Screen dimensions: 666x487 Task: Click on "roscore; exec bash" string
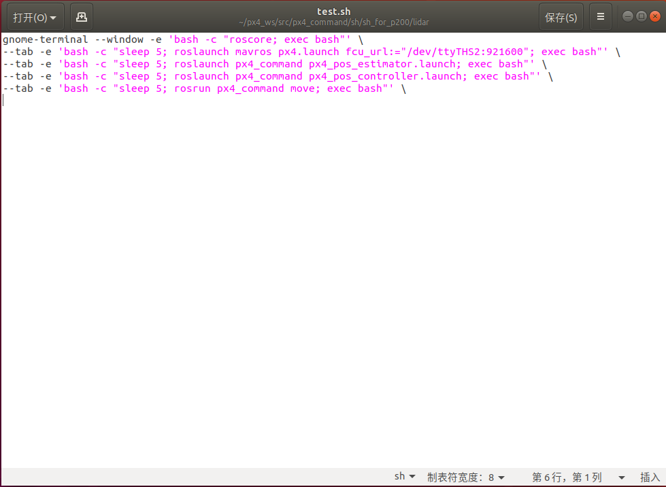point(284,39)
